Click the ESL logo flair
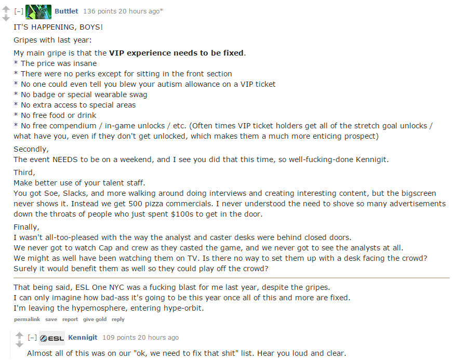This screenshot has height=360, width=469. [x=52, y=338]
